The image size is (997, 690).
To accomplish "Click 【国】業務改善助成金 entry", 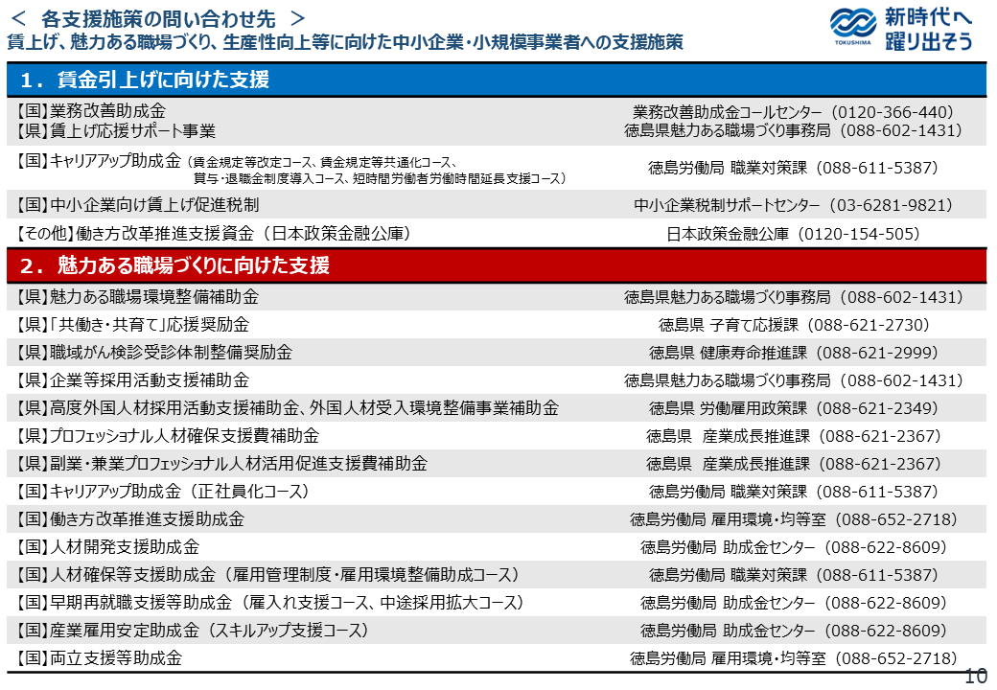I will pyautogui.click(x=90, y=111).
